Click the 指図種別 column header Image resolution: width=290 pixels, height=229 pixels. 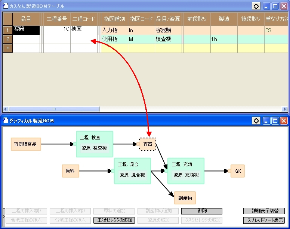(x=114, y=19)
